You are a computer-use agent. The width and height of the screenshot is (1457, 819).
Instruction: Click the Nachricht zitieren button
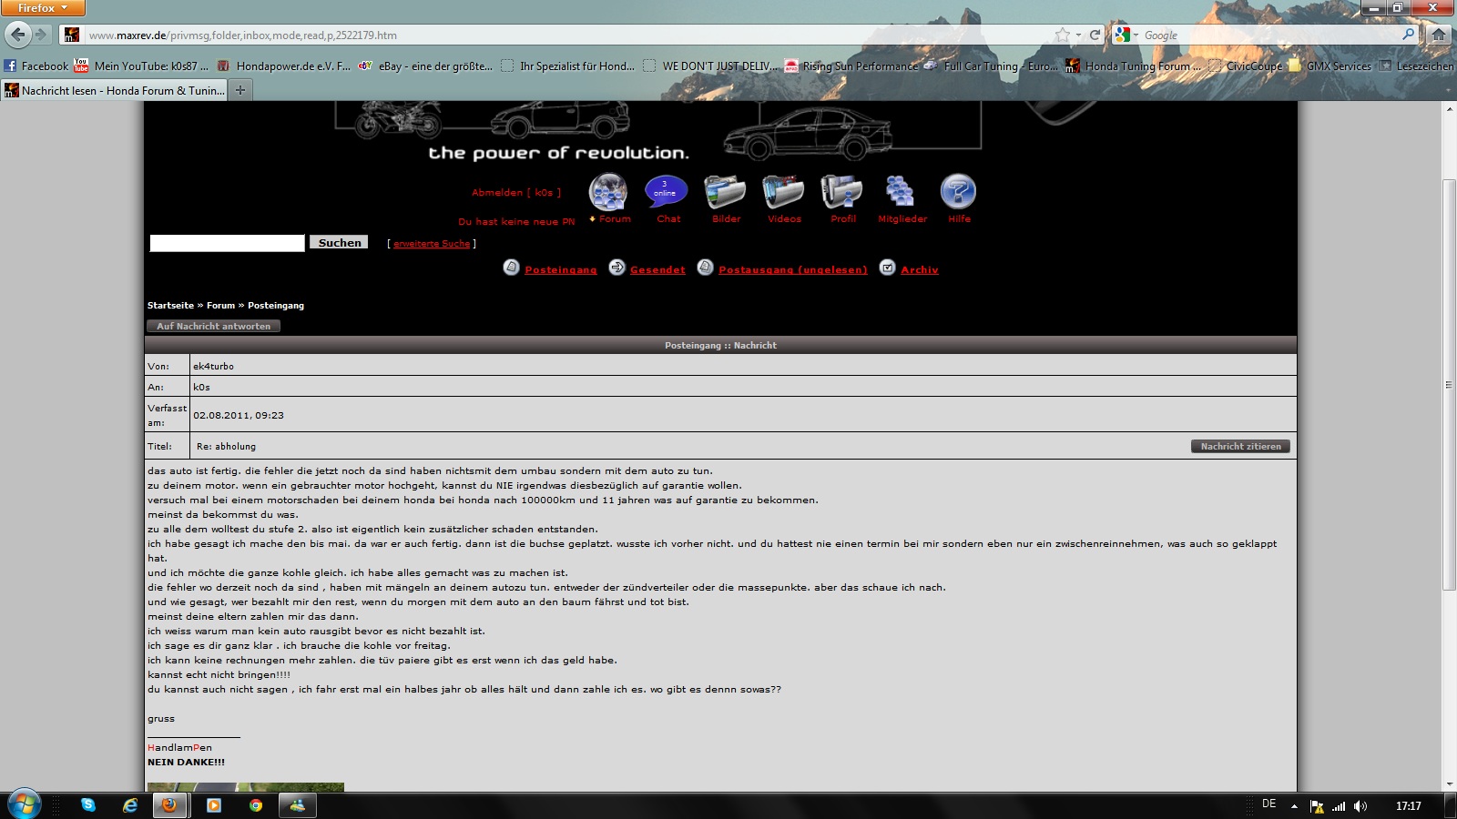[x=1240, y=446]
